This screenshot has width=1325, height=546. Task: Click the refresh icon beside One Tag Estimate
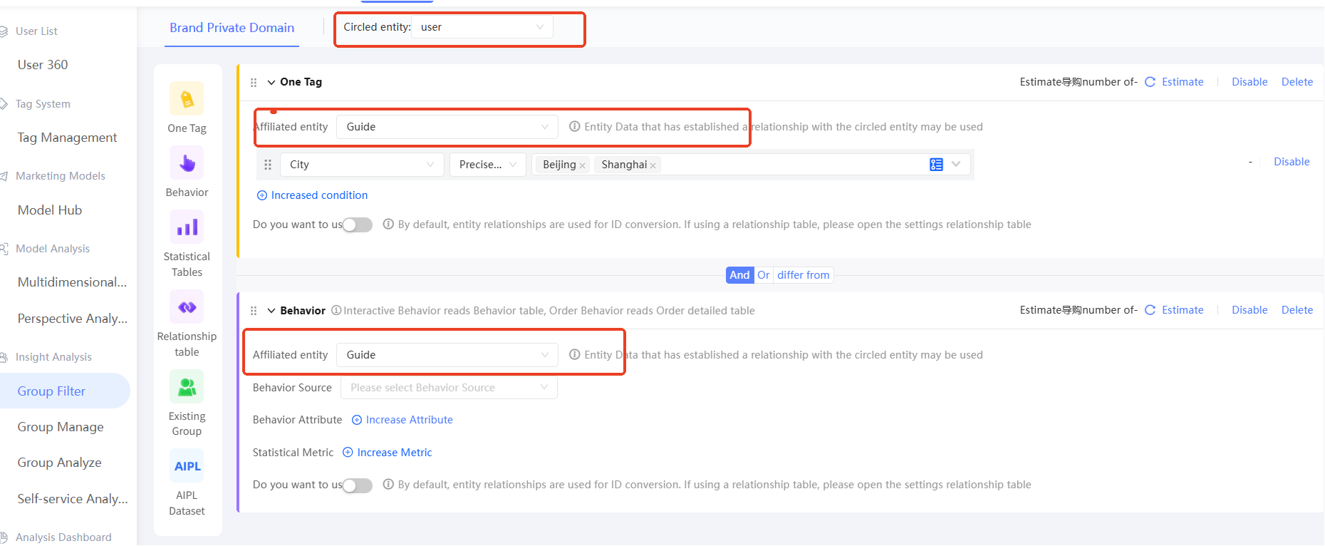1150,82
